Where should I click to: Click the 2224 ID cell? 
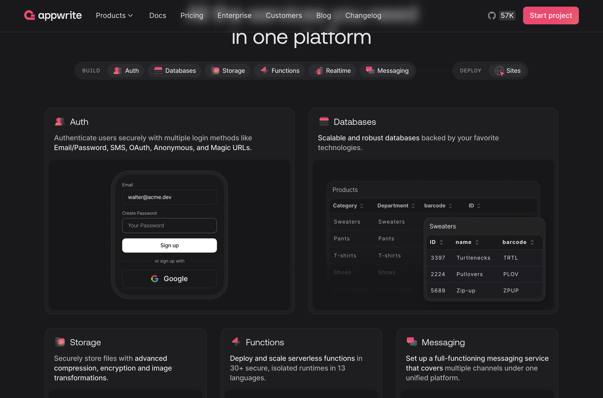pos(438,274)
